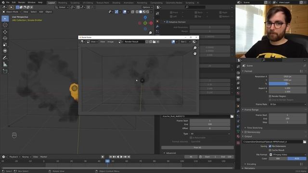This screenshot has width=308, height=173.
Task: Open the Global transform orientation dropdown
Action: click(x=62, y=7)
